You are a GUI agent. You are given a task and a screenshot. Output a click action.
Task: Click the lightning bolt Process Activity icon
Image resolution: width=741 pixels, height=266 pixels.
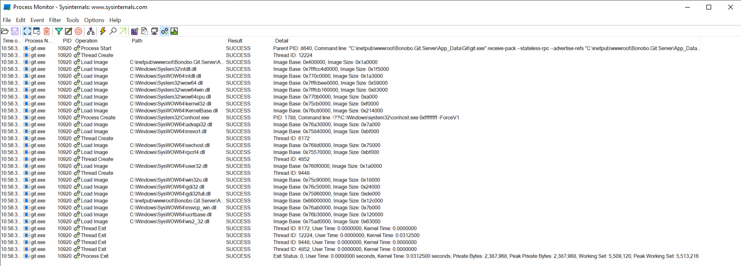pyautogui.click(x=103, y=31)
